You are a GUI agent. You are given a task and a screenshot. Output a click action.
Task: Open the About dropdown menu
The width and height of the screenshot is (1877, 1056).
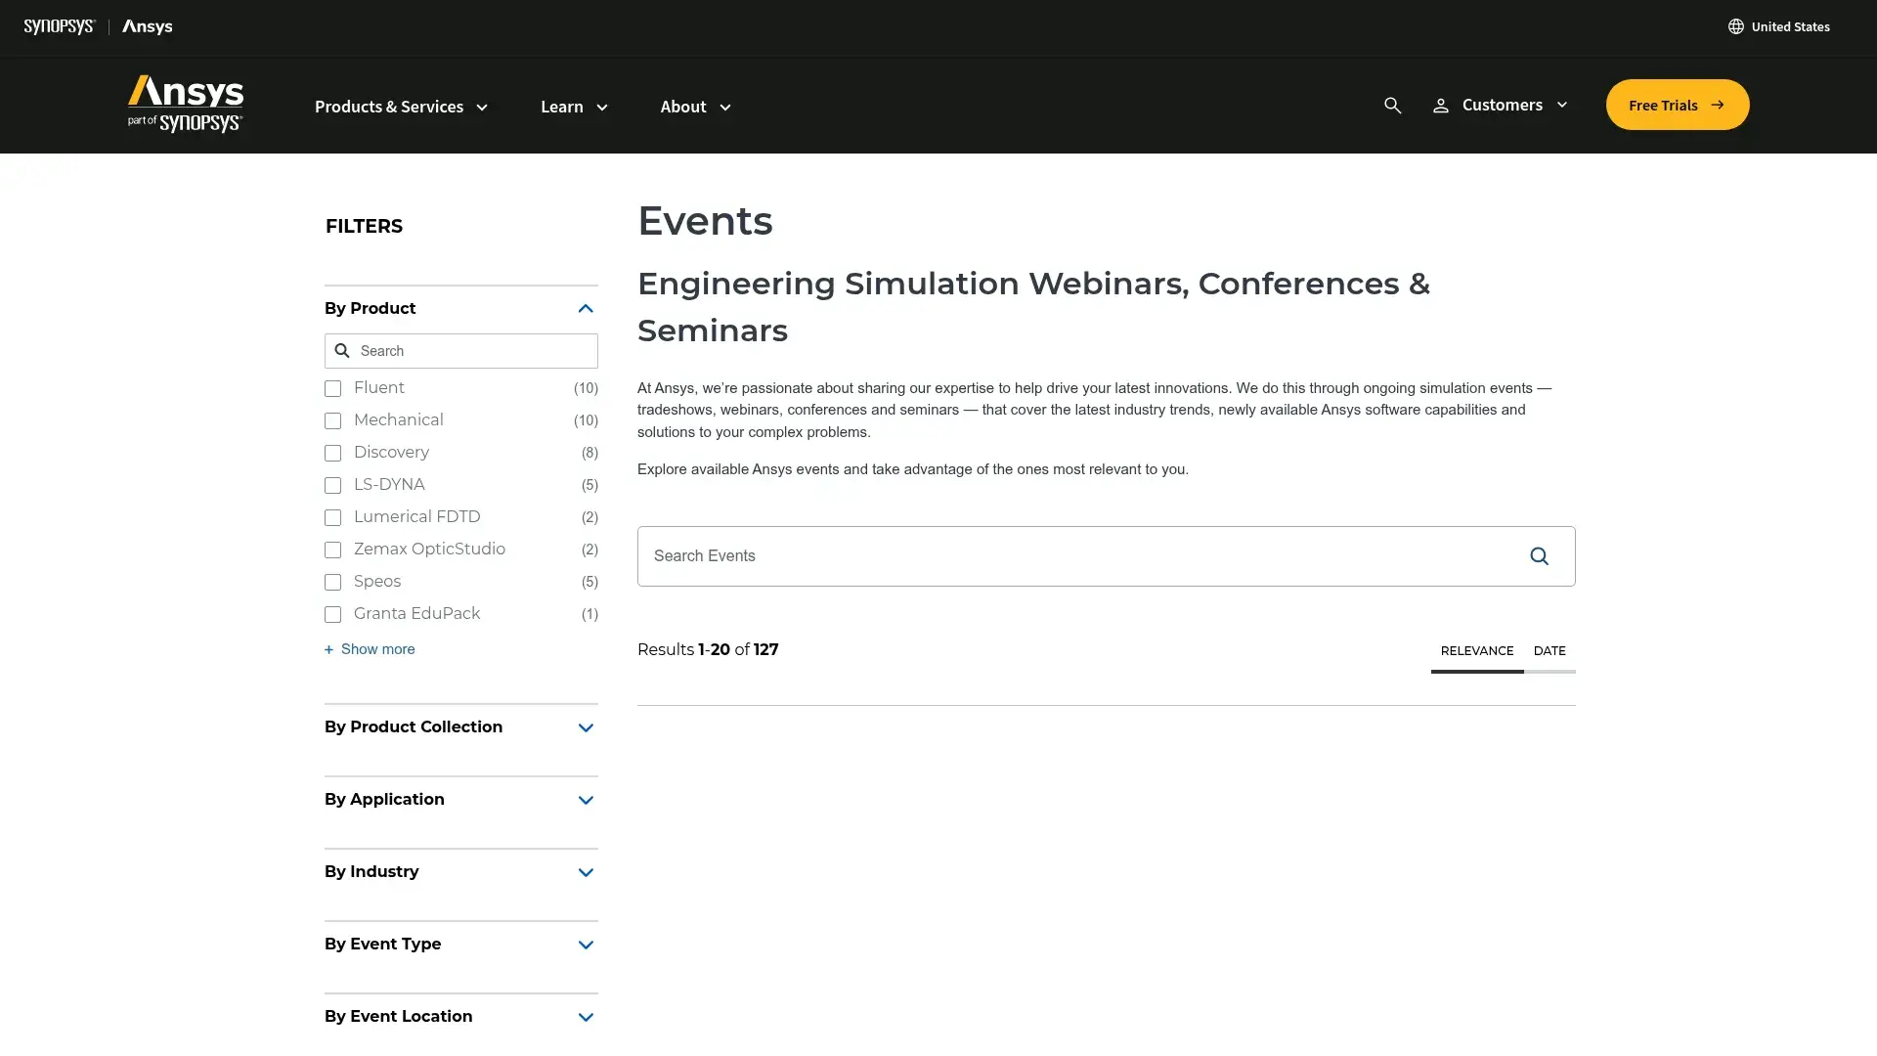coord(695,107)
